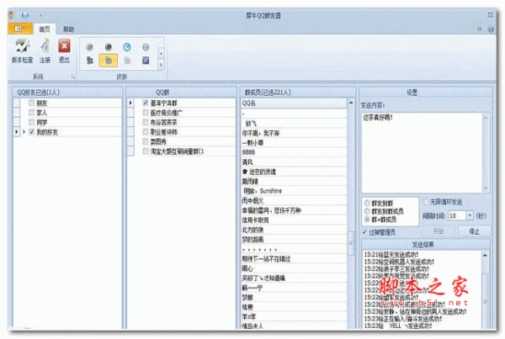Select member row '一颗小草'

click(x=294, y=143)
